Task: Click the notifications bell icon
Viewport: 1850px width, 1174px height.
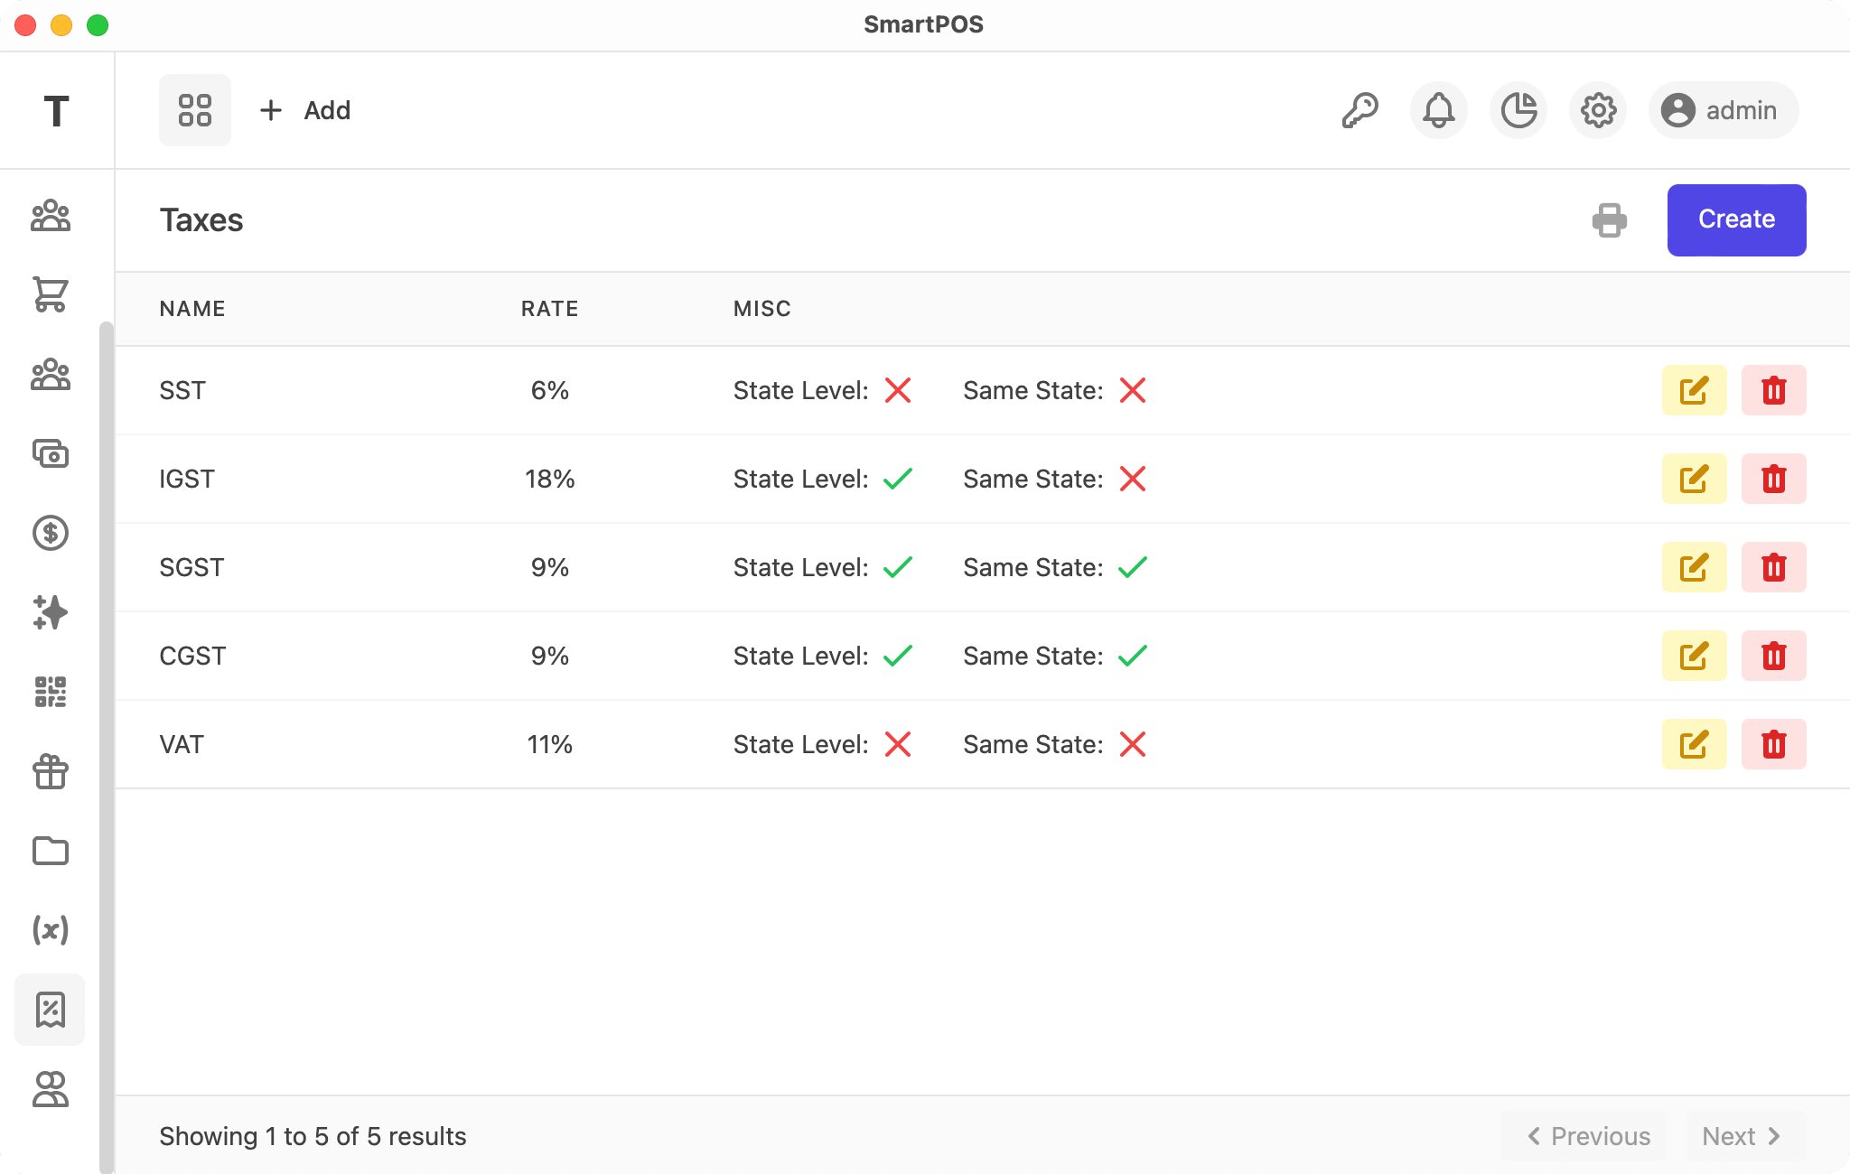Action: 1439,110
